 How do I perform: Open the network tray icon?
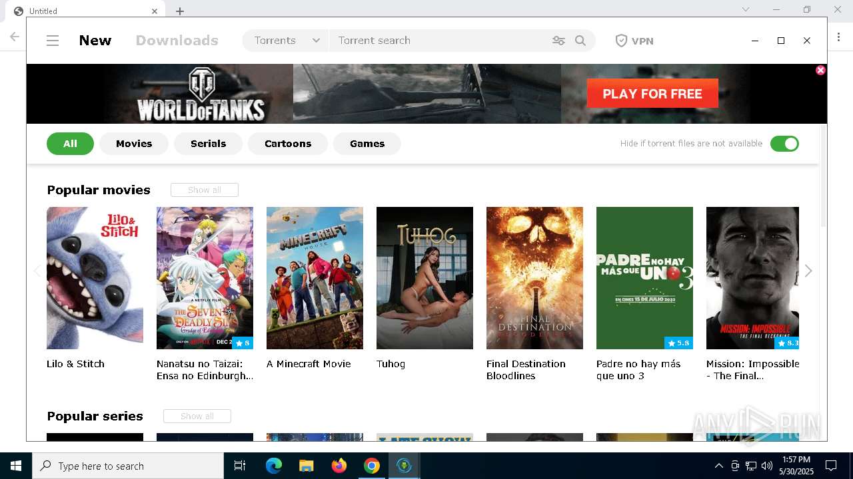(x=751, y=466)
